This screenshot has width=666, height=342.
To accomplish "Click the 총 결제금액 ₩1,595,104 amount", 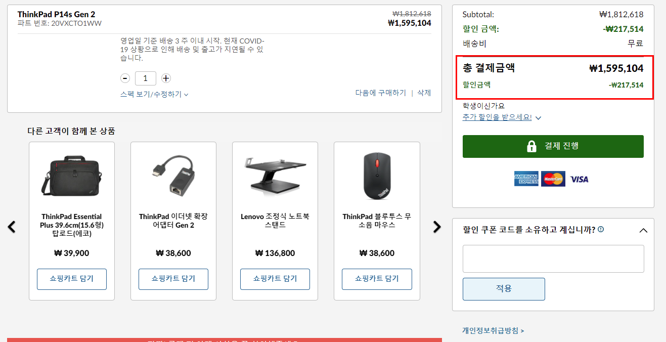I will tap(616, 69).
